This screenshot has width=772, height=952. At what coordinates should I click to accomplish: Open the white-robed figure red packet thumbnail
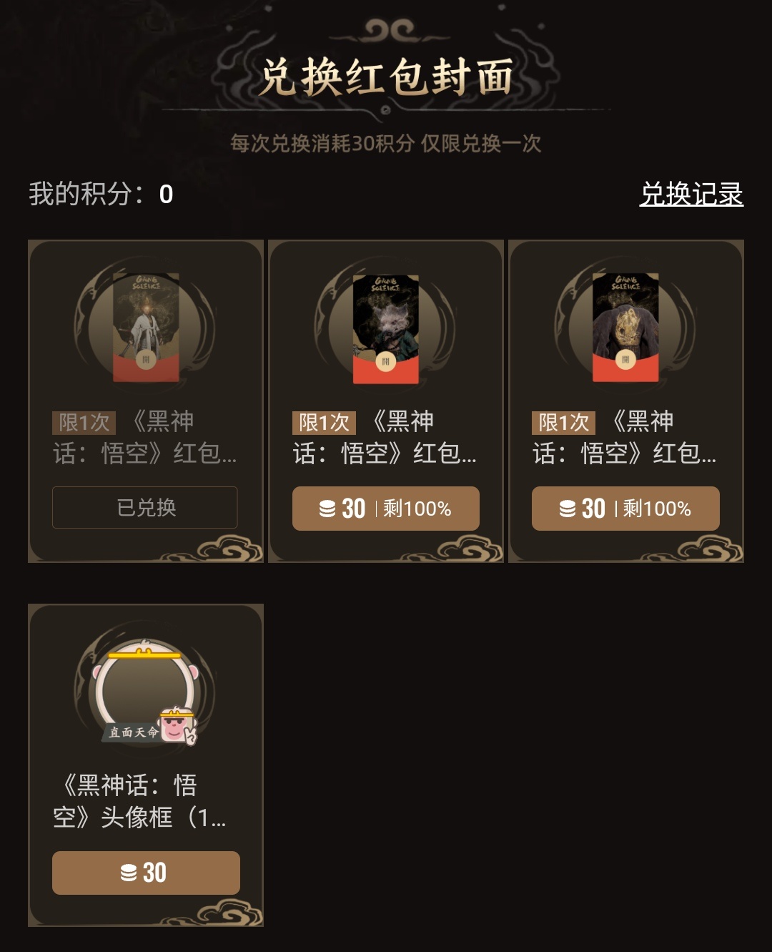146,328
